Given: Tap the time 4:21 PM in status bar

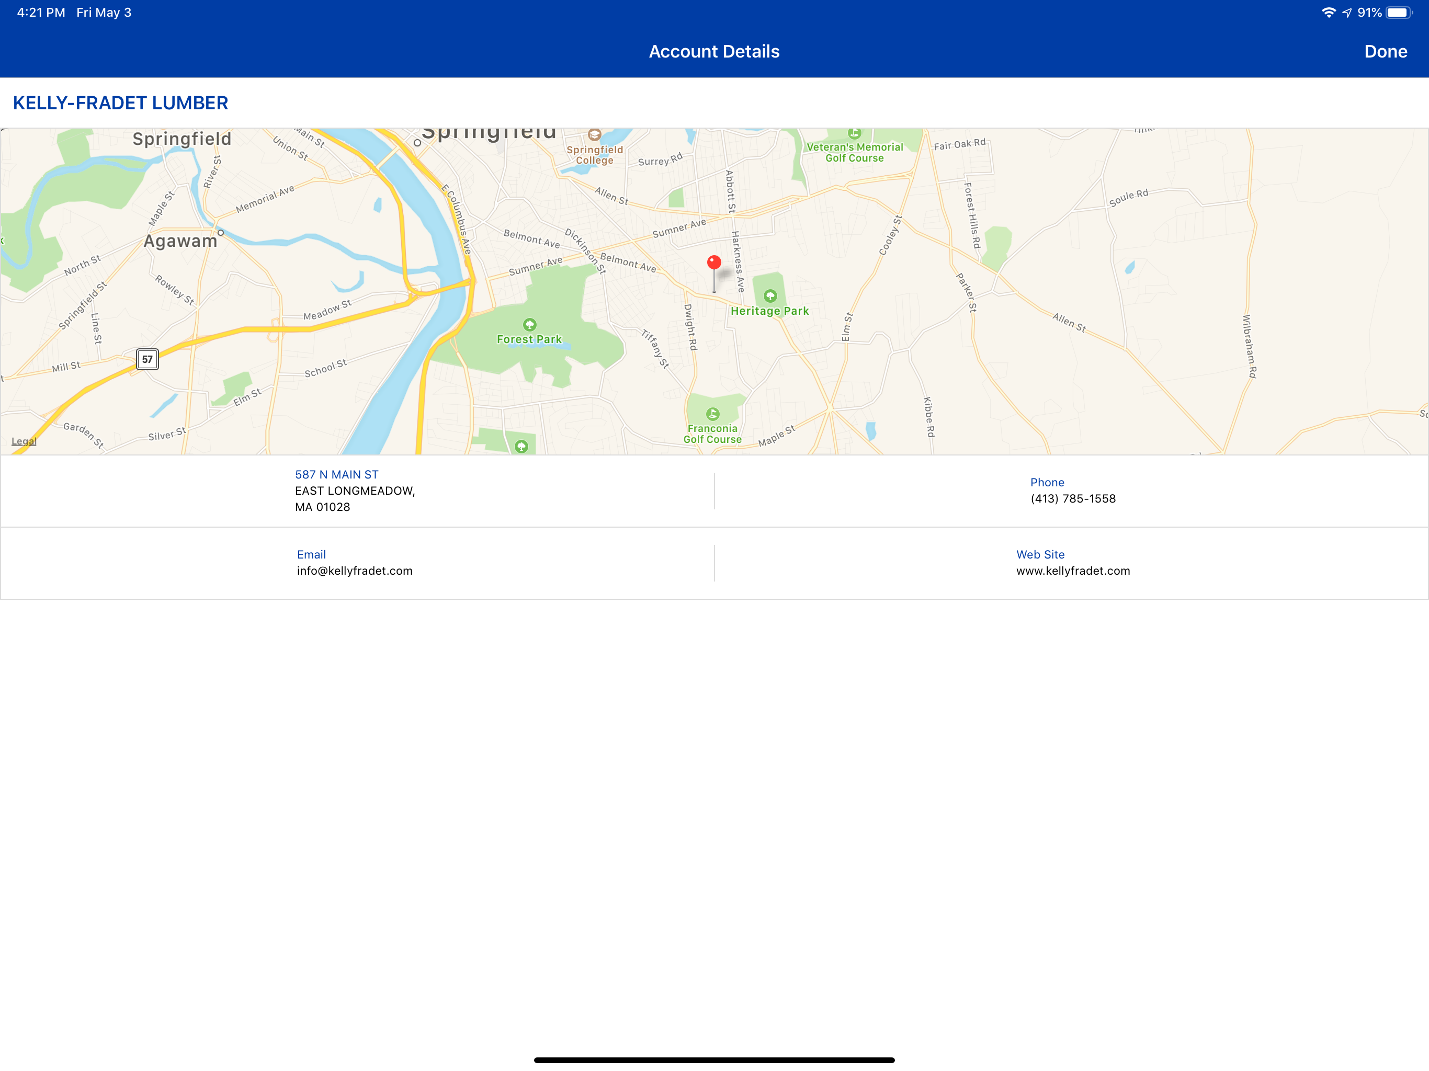Looking at the screenshot, I should (41, 12).
